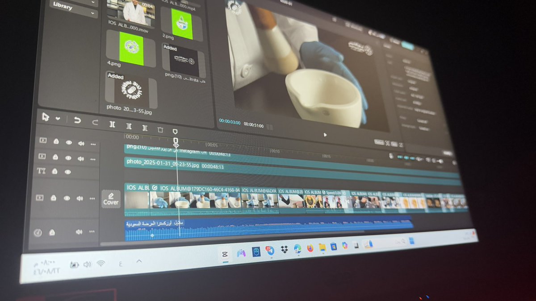The width and height of the screenshot is (536, 301).
Task: Delete the clip portion right of playhead
Action: pyautogui.click(x=145, y=128)
